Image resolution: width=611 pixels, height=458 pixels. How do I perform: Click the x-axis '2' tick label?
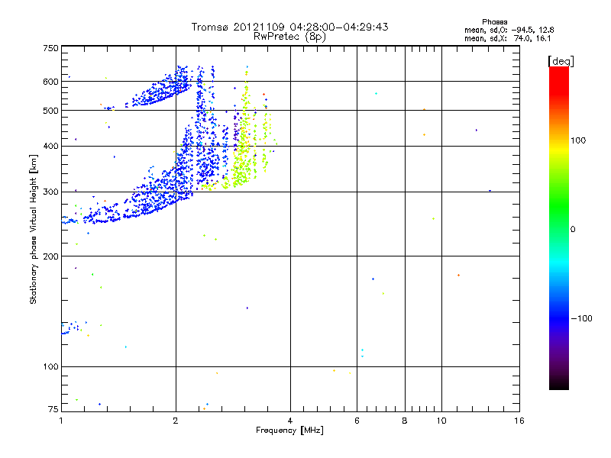[x=176, y=421]
